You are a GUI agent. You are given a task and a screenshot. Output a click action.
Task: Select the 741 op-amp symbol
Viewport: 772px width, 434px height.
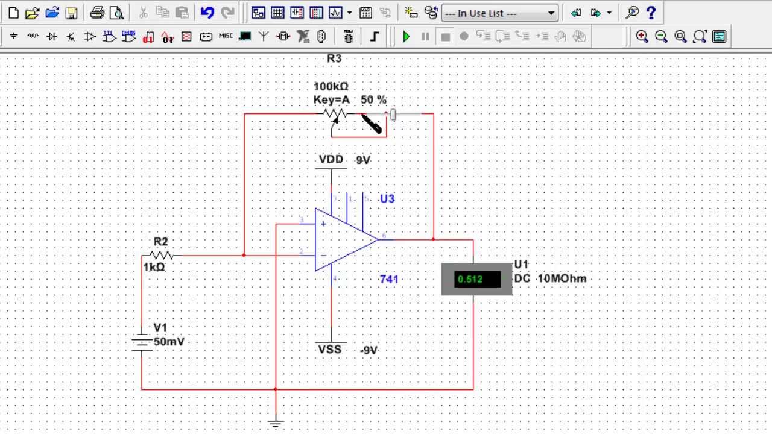[346, 239]
